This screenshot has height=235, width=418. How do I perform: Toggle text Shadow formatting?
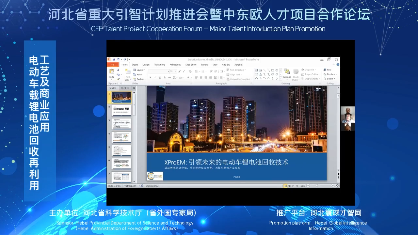tap(164, 77)
